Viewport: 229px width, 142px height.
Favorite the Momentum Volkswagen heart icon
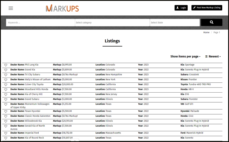point(6,104)
